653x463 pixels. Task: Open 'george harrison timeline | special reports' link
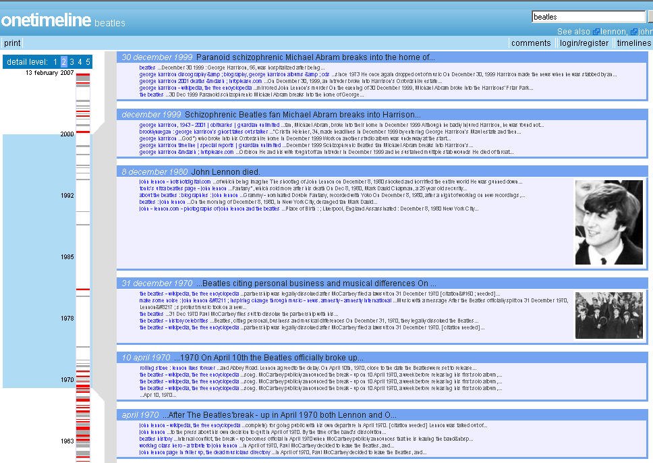210,145
